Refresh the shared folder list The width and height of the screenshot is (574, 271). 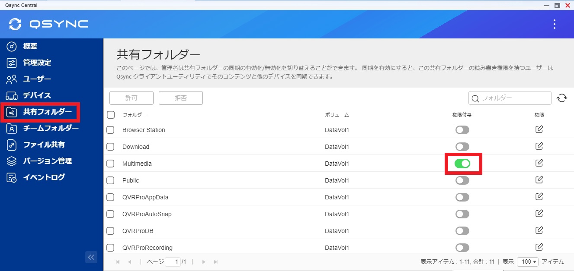tap(562, 98)
